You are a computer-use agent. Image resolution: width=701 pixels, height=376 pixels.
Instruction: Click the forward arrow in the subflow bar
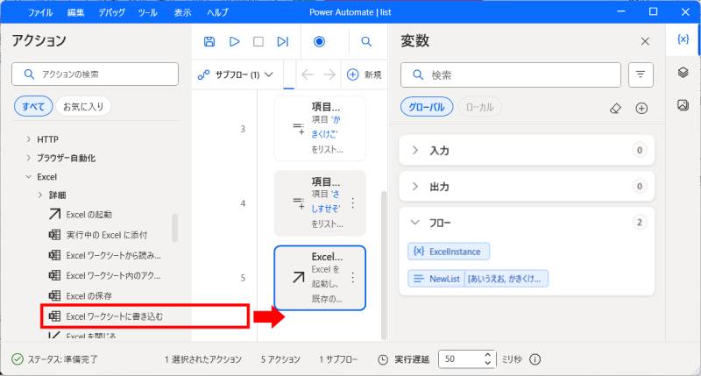click(x=329, y=74)
